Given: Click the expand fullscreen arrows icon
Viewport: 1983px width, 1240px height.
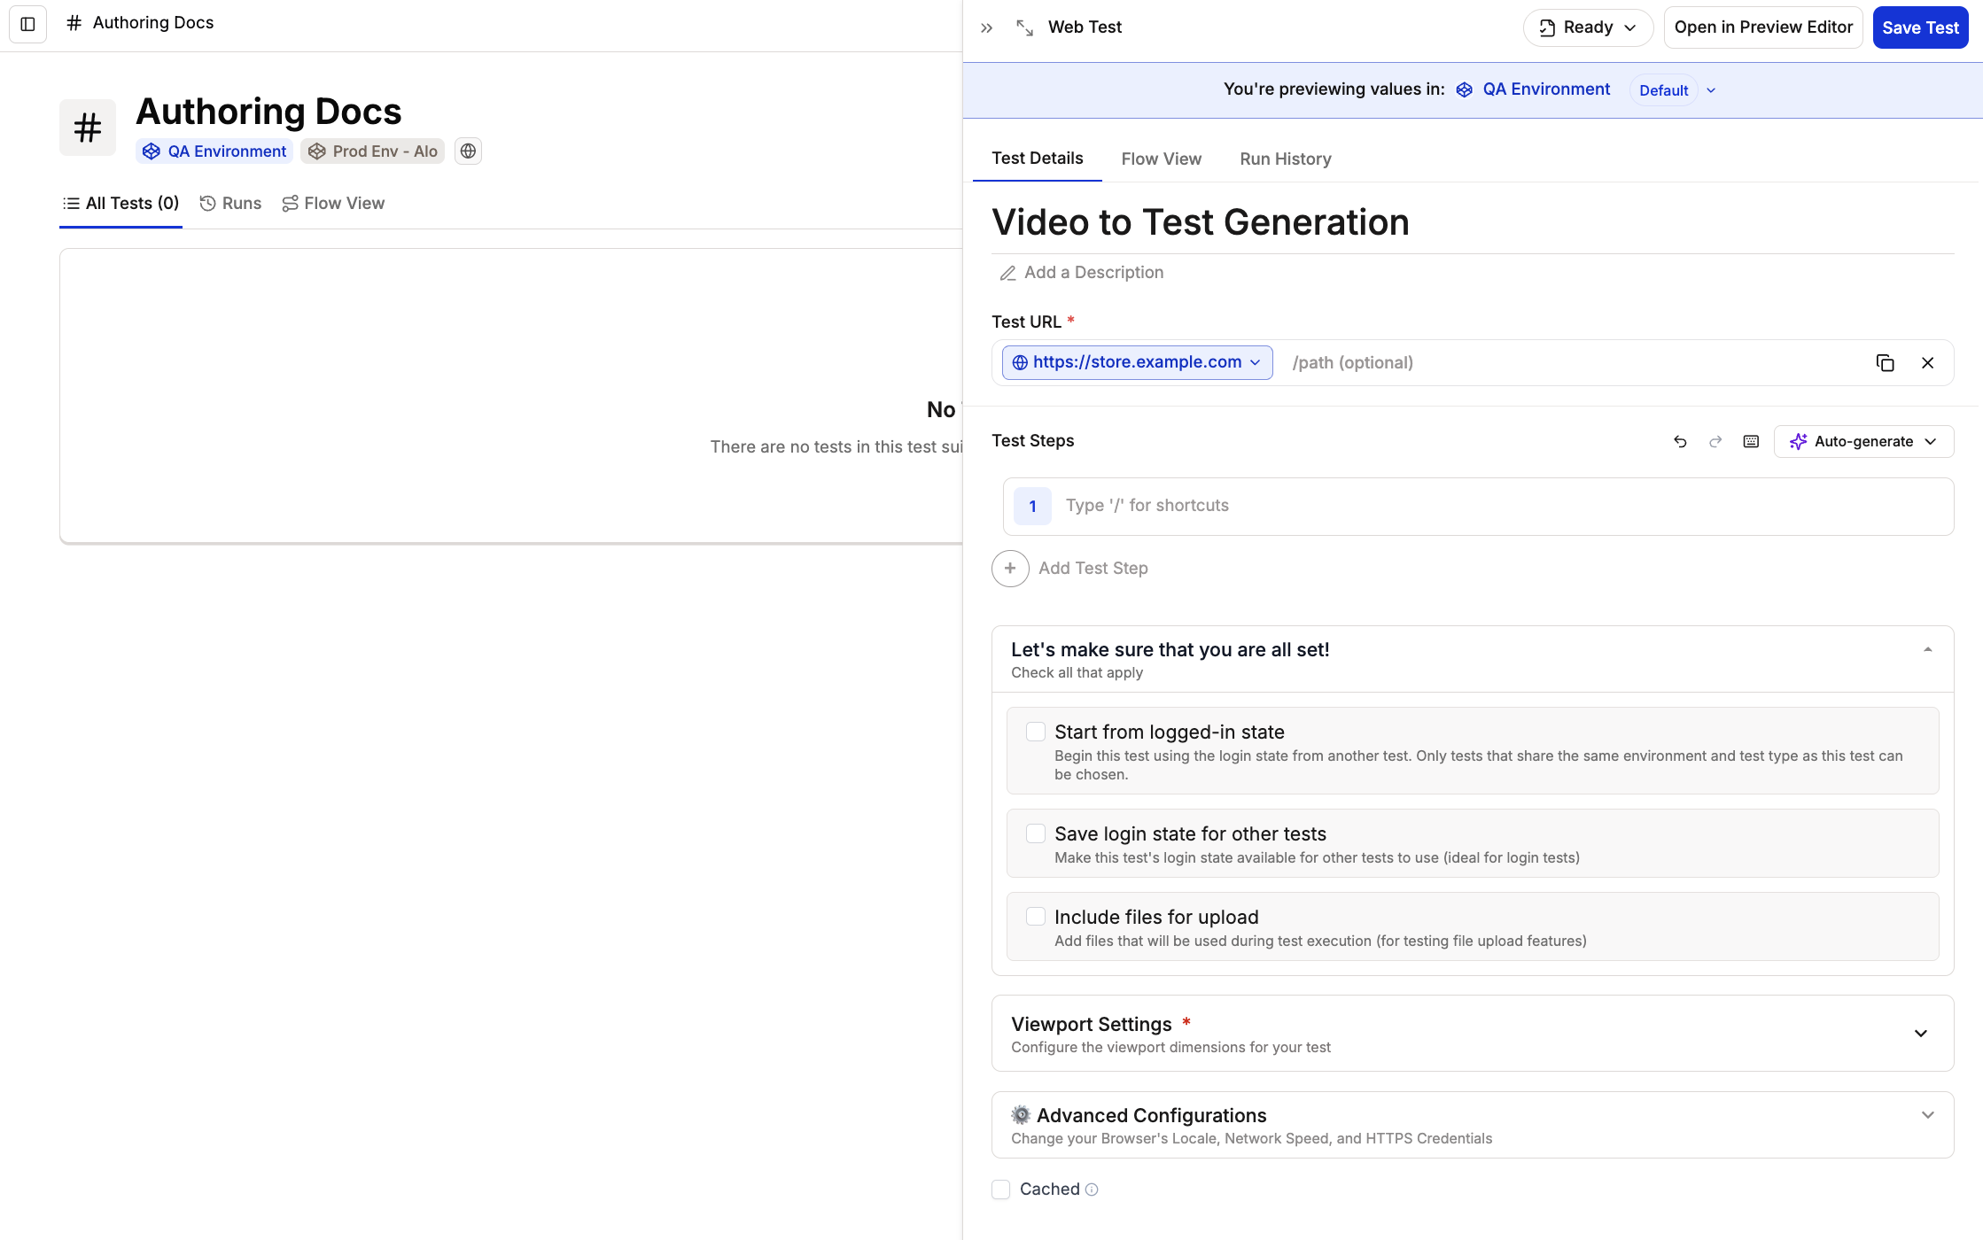Looking at the screenshot, I should click(1024, 28).
